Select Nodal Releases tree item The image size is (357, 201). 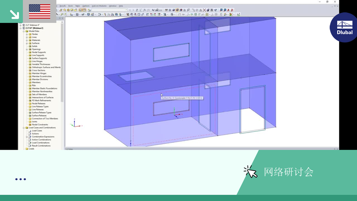pos(38,103)
